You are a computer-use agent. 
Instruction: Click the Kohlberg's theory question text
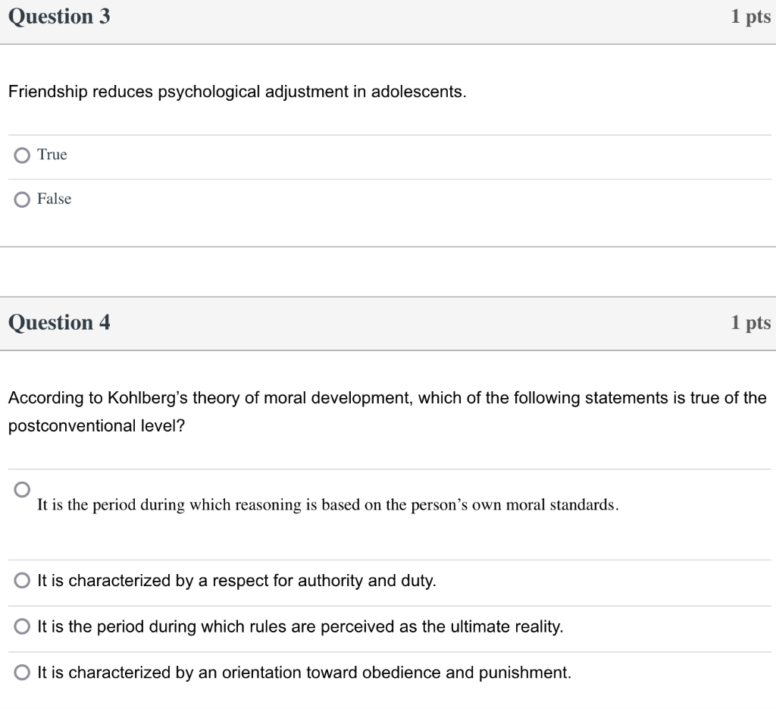click(x=386, y=398)
